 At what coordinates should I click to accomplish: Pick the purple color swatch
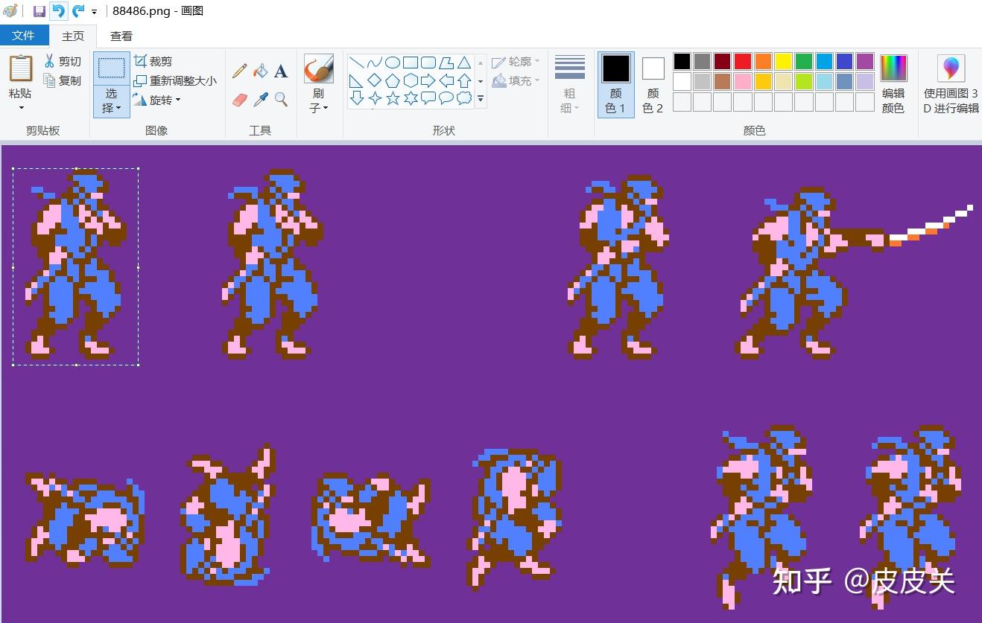865,61
